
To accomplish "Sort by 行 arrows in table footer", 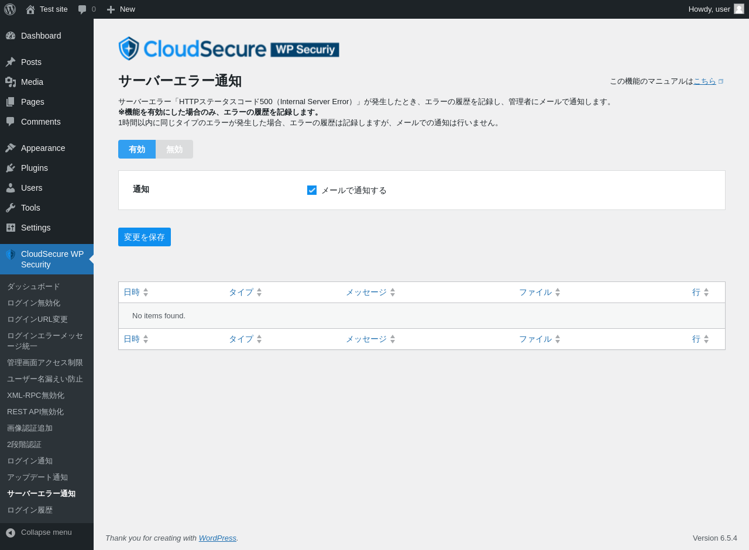I will point(706,339).
